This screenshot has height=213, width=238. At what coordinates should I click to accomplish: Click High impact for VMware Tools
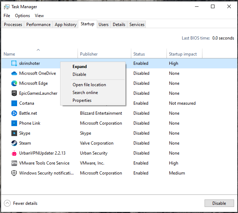point(174,163)
